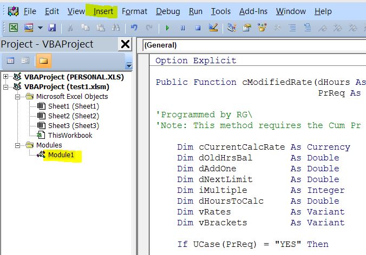Click the Break pause icon
Screen dimensions: 366x255
pos(182,27)
